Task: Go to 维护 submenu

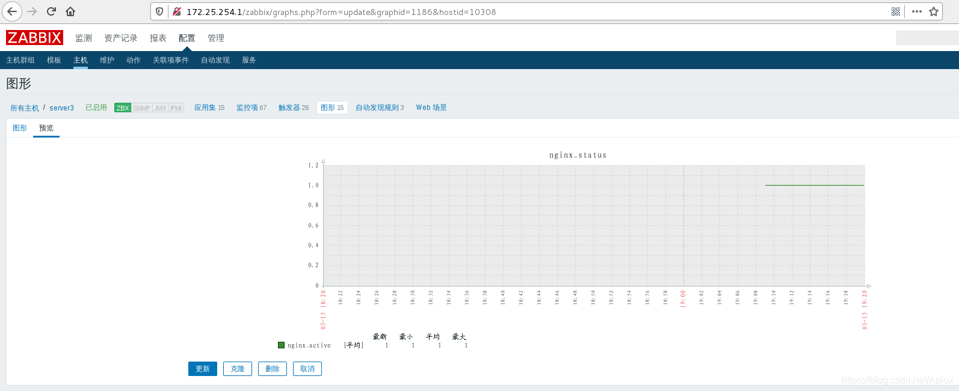Action: pos(107,60)
